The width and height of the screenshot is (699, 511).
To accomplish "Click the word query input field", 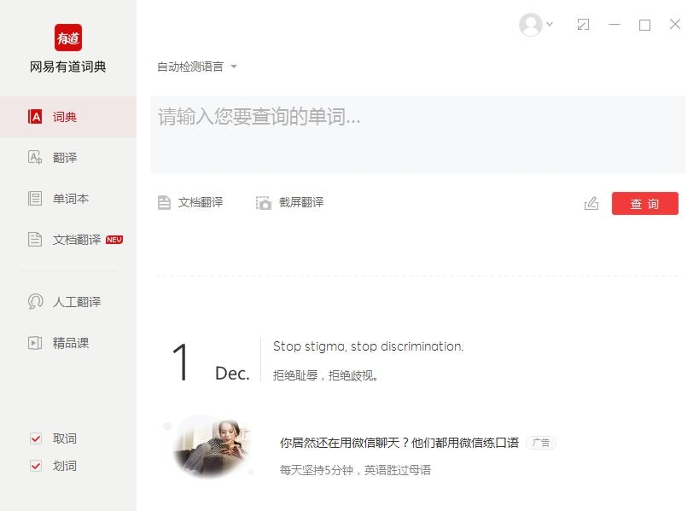I will [x=417, y=134].
